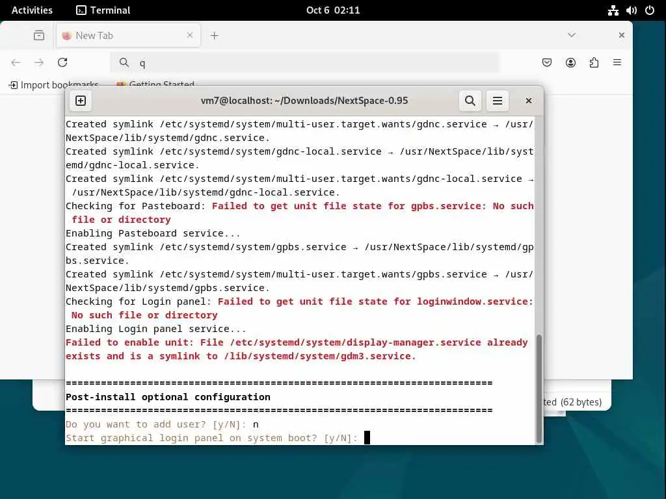Viewport: 666px width, 499px height.
Task: Expand the list all tabs chevron
Action: [x=572, y=35]
